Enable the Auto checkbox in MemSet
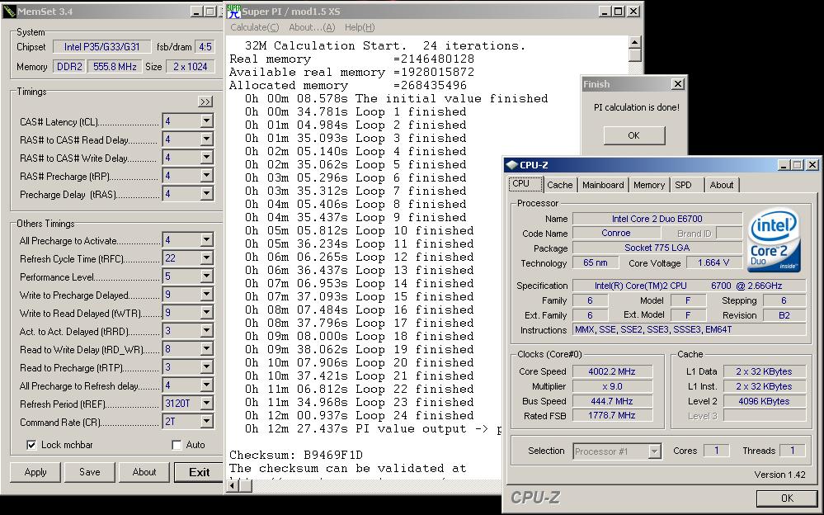This screenshot has width=824, height=515. (177, 445)
